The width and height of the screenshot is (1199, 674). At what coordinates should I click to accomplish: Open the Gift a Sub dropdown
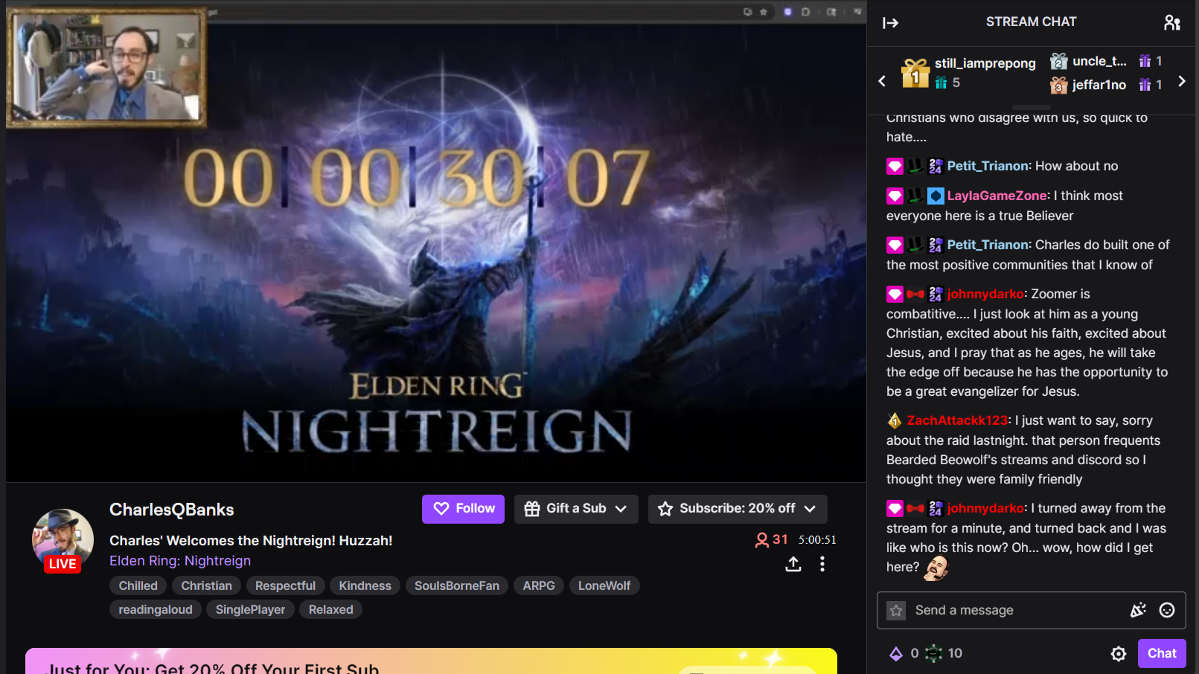click(x=576, y=509)
